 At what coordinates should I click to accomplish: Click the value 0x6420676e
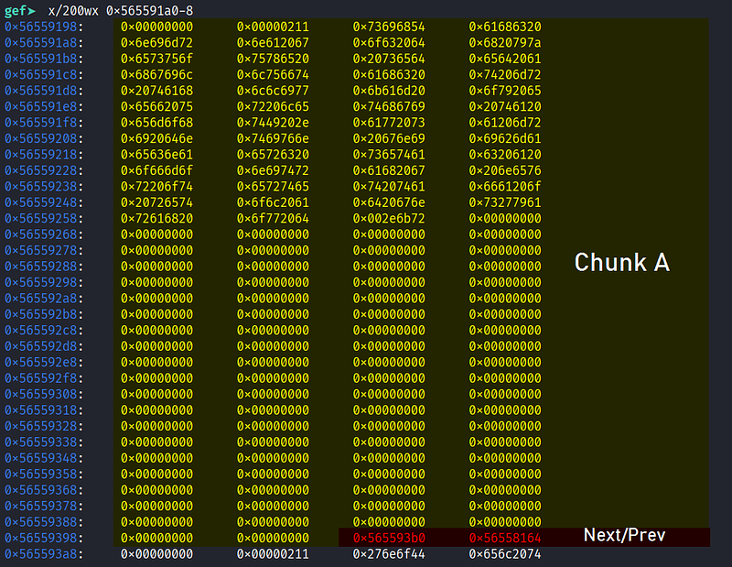point(389,202)
